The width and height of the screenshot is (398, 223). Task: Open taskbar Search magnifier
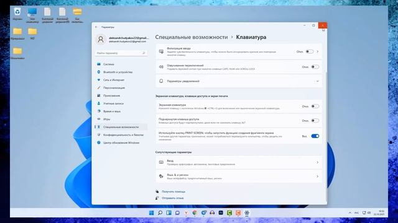click(160, 213)
